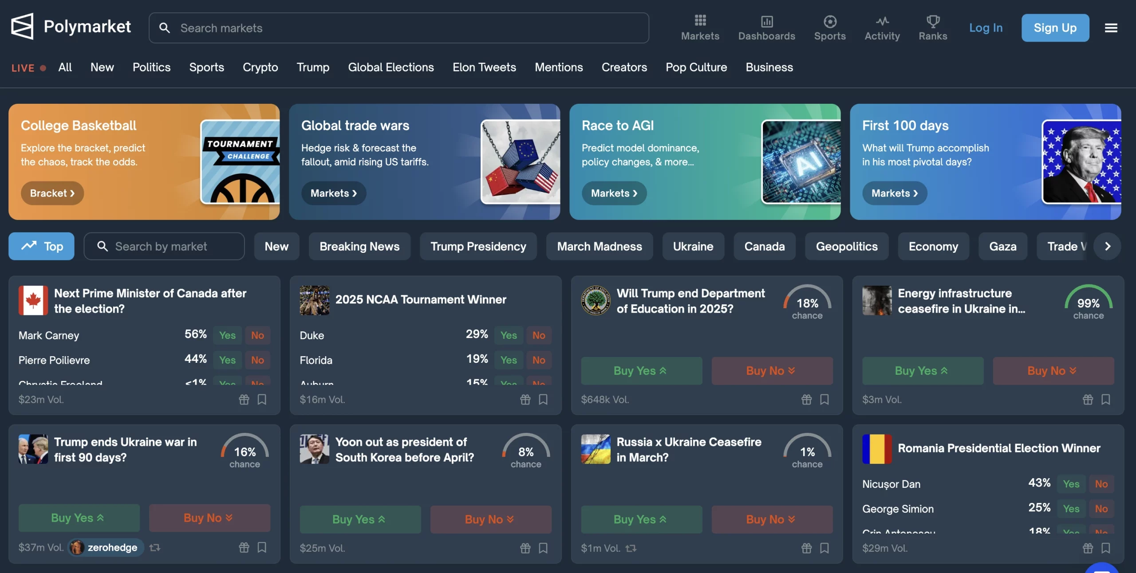The width and height of the screenshot is (1136, 573).
Task: Click the gift icon on Canada Prime Minister card
Action: click(244, 400)
